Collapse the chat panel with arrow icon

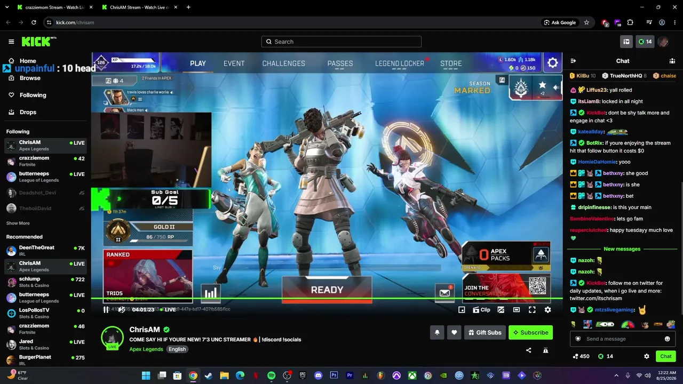(x=573, y=61)
